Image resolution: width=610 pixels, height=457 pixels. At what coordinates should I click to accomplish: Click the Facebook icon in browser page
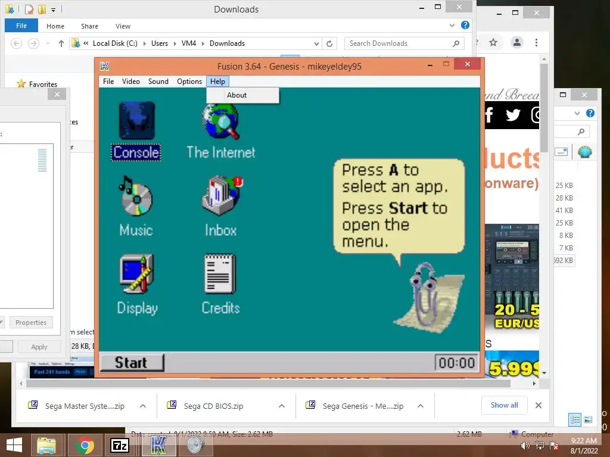point(490,115)
